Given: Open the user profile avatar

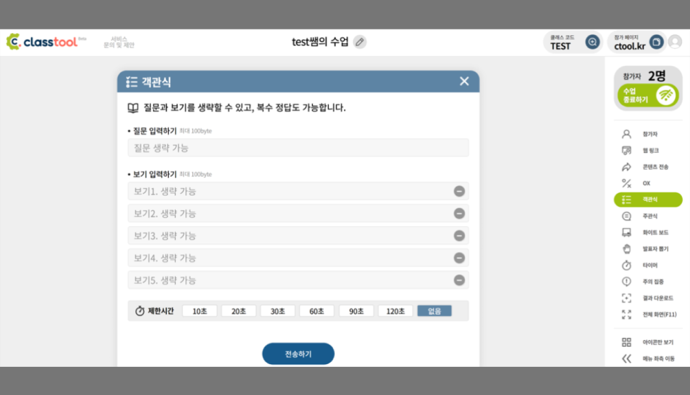Looking at the screenshot, I should point(675,43).
